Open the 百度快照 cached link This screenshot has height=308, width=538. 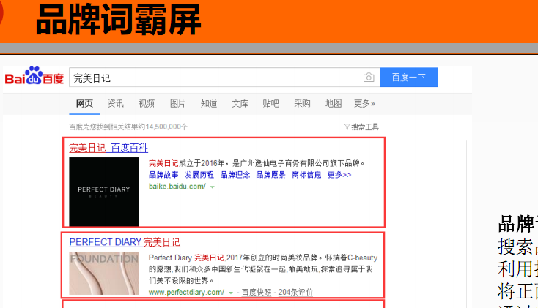257,292
